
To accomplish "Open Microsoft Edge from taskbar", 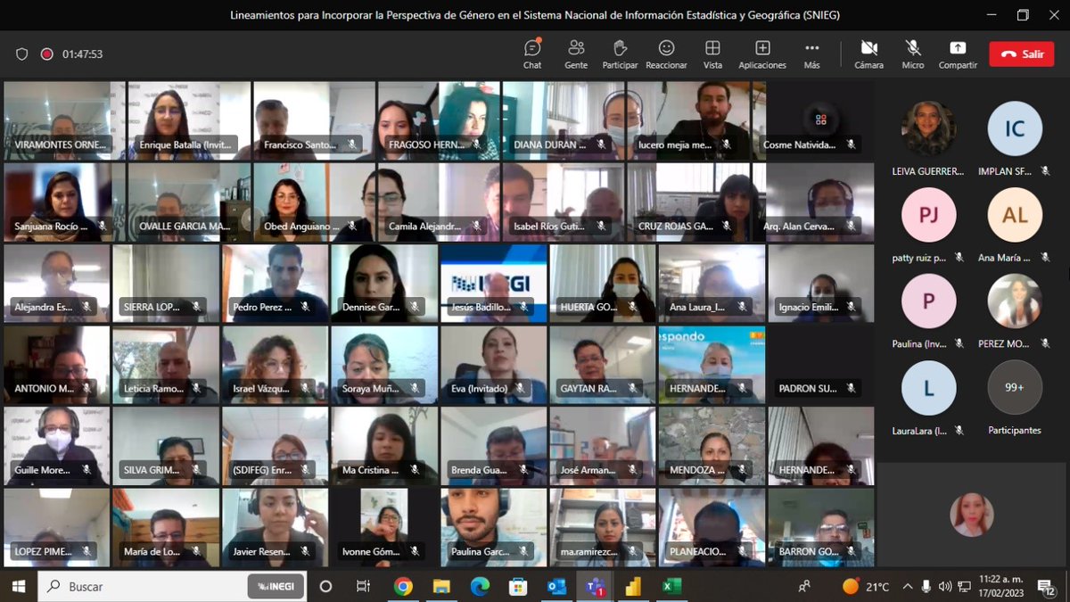I will (x=480, y=586).
